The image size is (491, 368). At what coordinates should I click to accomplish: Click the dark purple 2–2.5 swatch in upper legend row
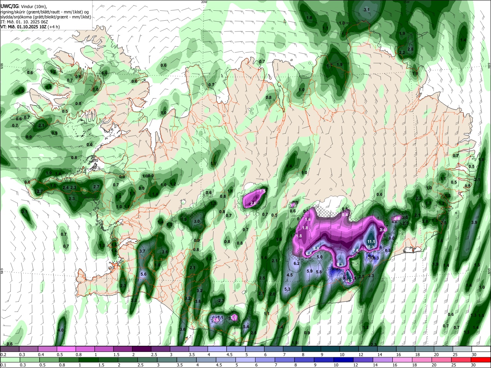coord(141,349)
